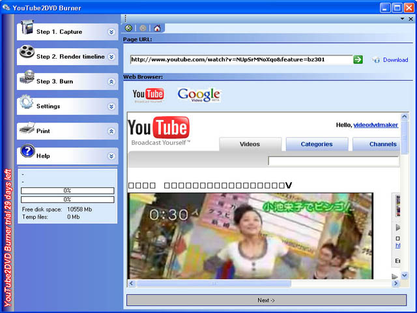Click the YouTube search input box

(x=334, y=161)
